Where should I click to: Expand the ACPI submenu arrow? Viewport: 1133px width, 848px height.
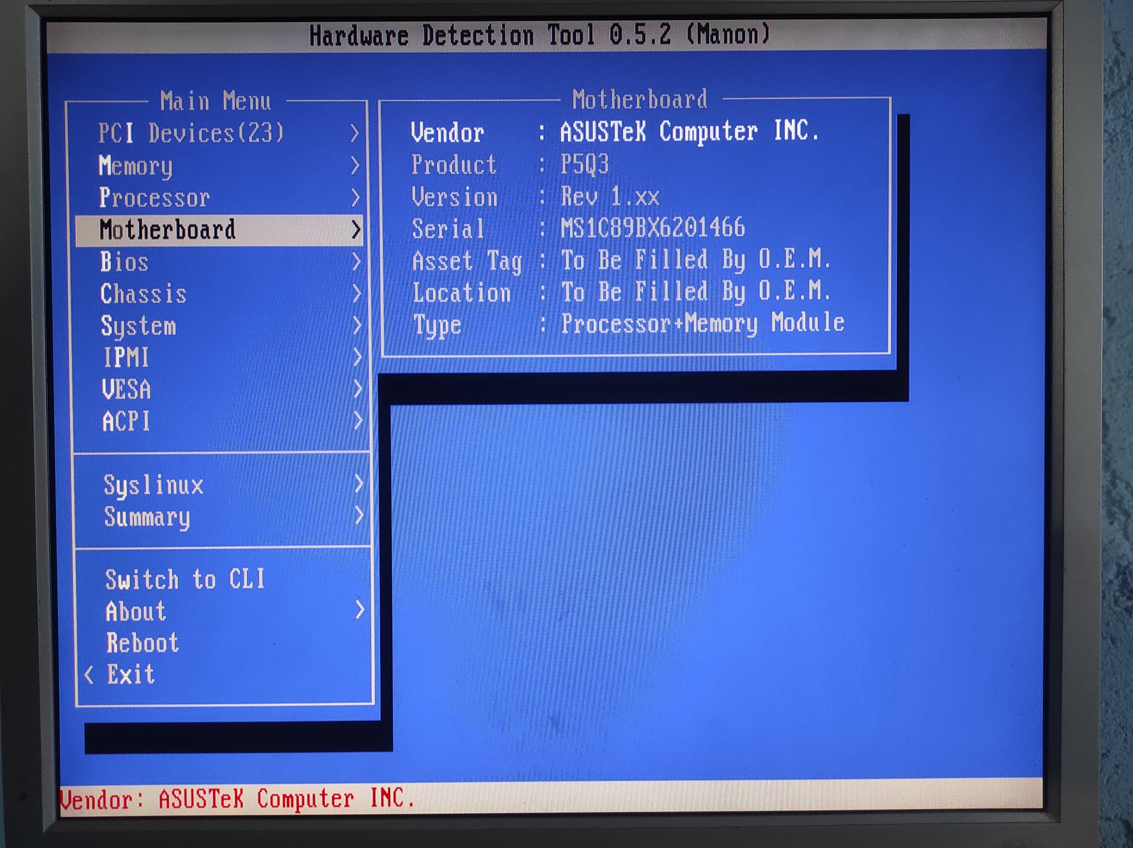pyautogui.click(x=358, y=421)
